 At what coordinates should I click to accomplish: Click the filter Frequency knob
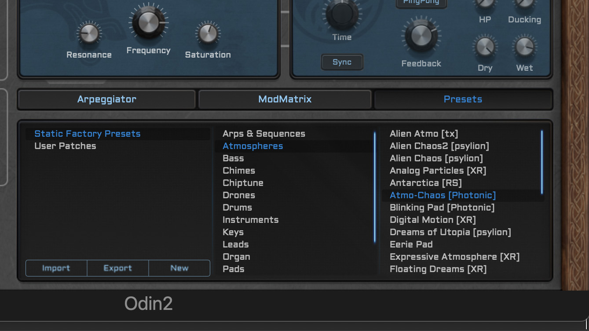click(148, 22)
